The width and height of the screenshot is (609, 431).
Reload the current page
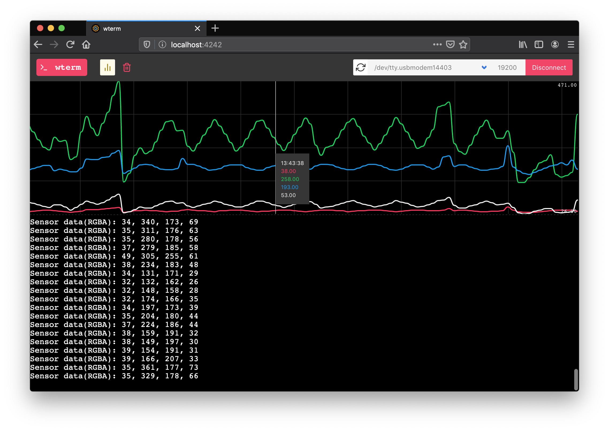(70, 44)
